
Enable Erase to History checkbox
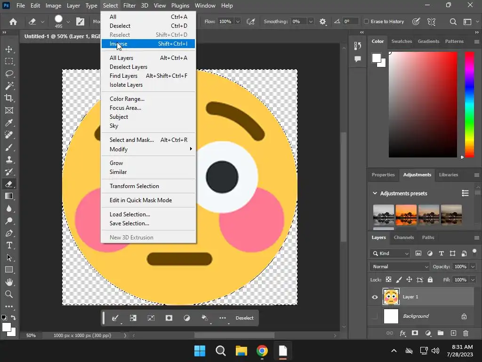tap(367, 22)
